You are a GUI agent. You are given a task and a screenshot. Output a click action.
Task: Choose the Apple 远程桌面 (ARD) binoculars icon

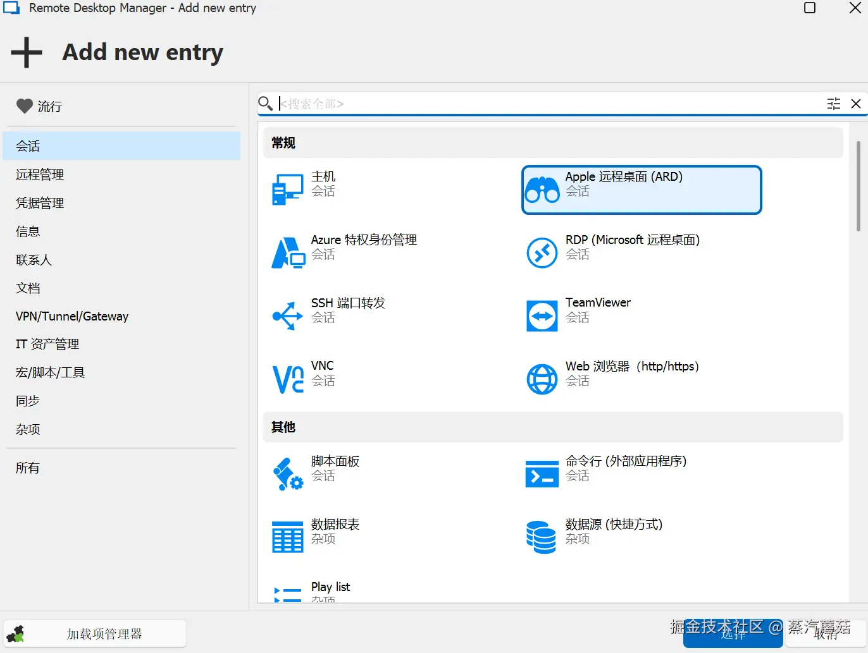[542, 190]
